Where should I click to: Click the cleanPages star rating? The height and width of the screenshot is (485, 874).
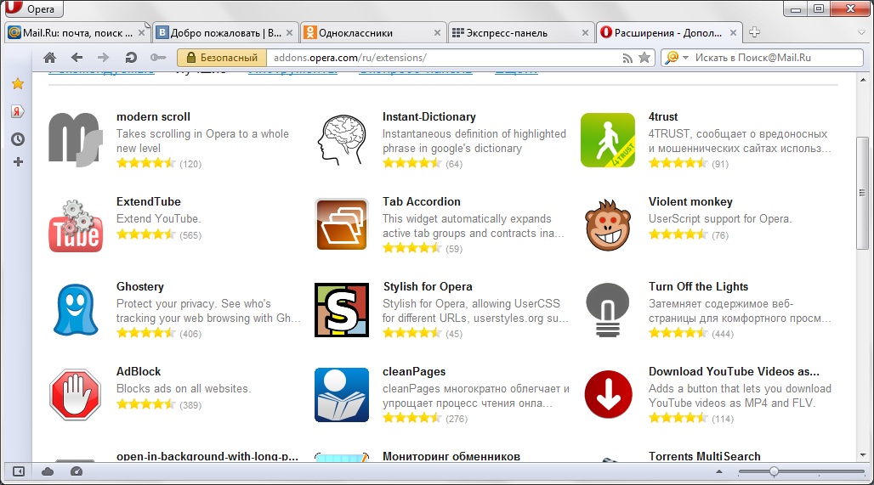[412, 419]
